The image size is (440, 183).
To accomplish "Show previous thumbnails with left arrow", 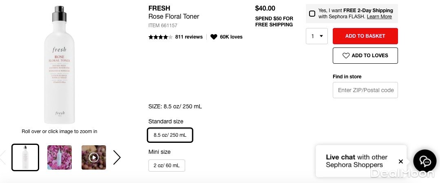I will [x=2, y=157].
